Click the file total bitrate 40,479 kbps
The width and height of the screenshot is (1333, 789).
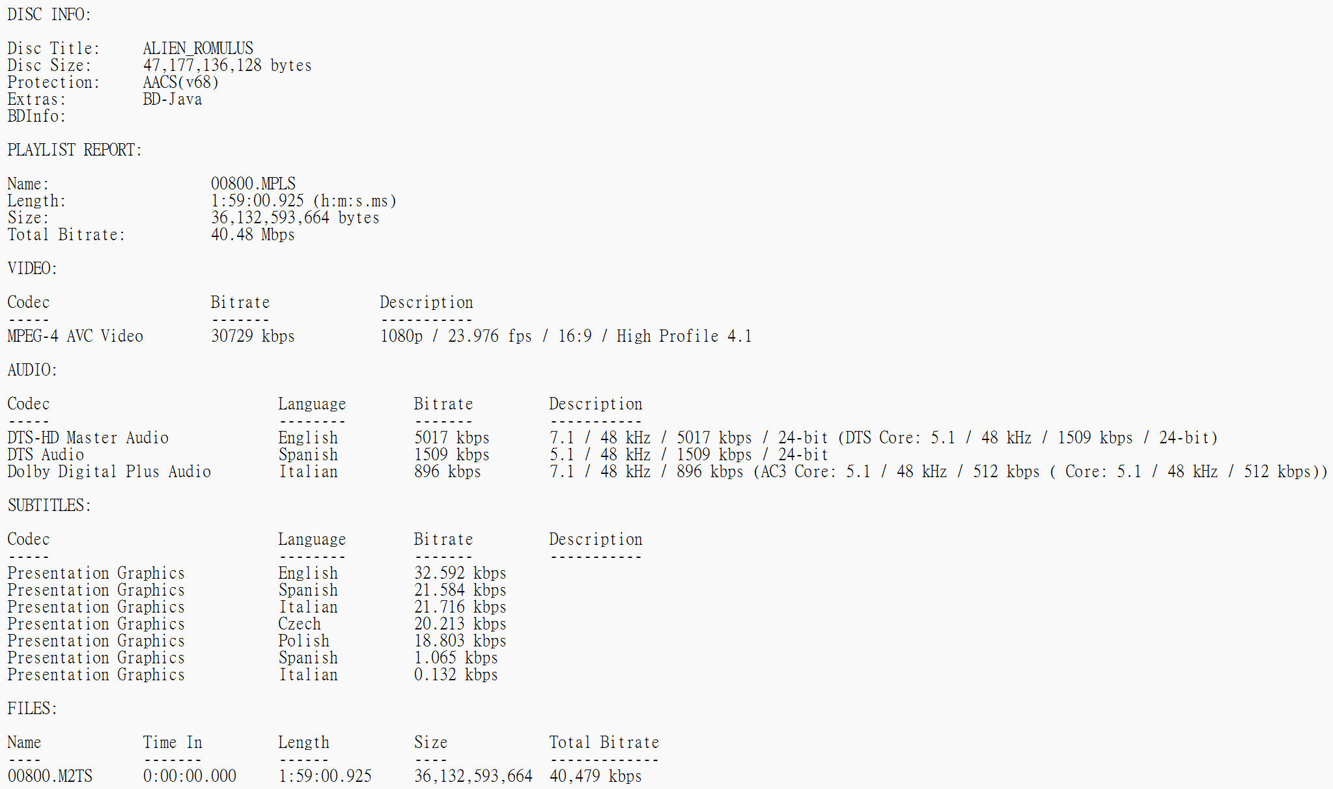coord(595,777)
